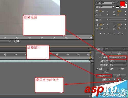Toggle Faux Italic text style
The height and width of the screenshot is (98, 128).
coord(105,34)
